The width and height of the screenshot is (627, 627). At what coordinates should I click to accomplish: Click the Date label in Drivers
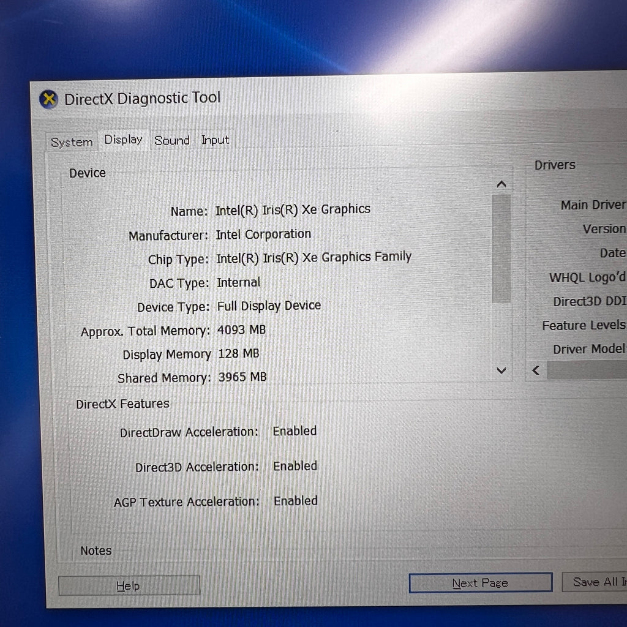612,253
